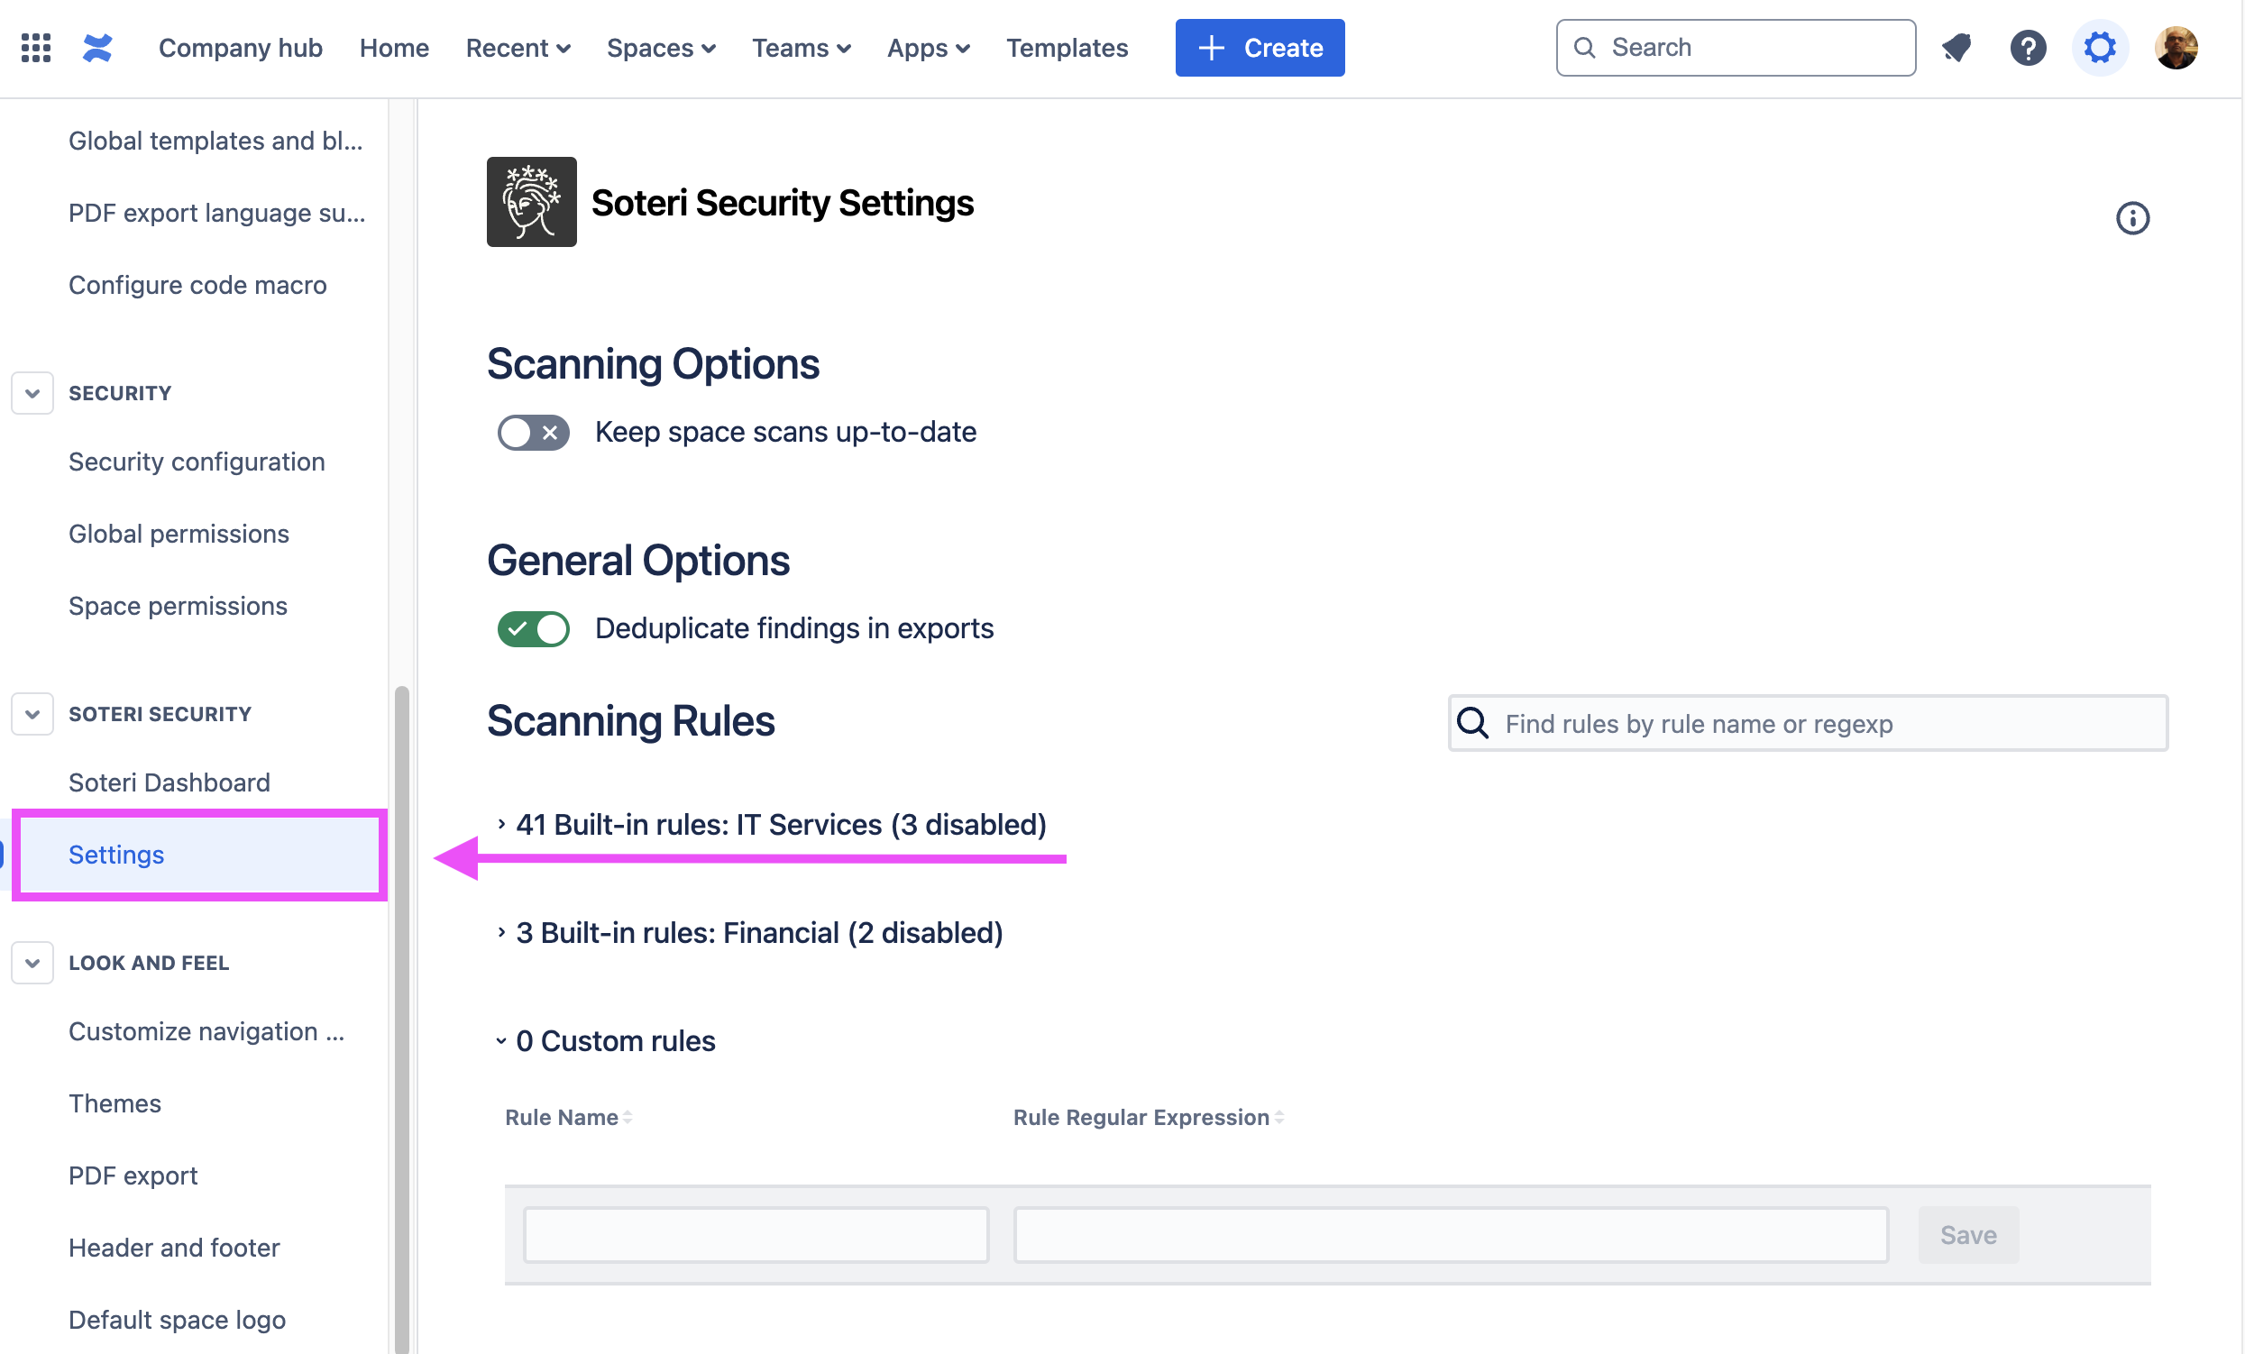Open Soteri Dashboard
This screenshot has width=2245, height=1354.
pyautogui.click(x=170, y=782)
